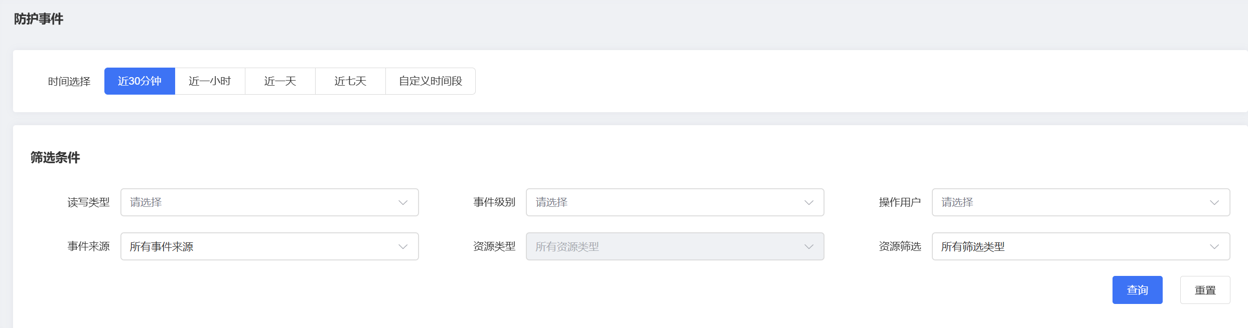Expand 所有筛选类型 dropdown list
The height and width of the screenshot is (328, 1248).
[x=1074, y=246]
